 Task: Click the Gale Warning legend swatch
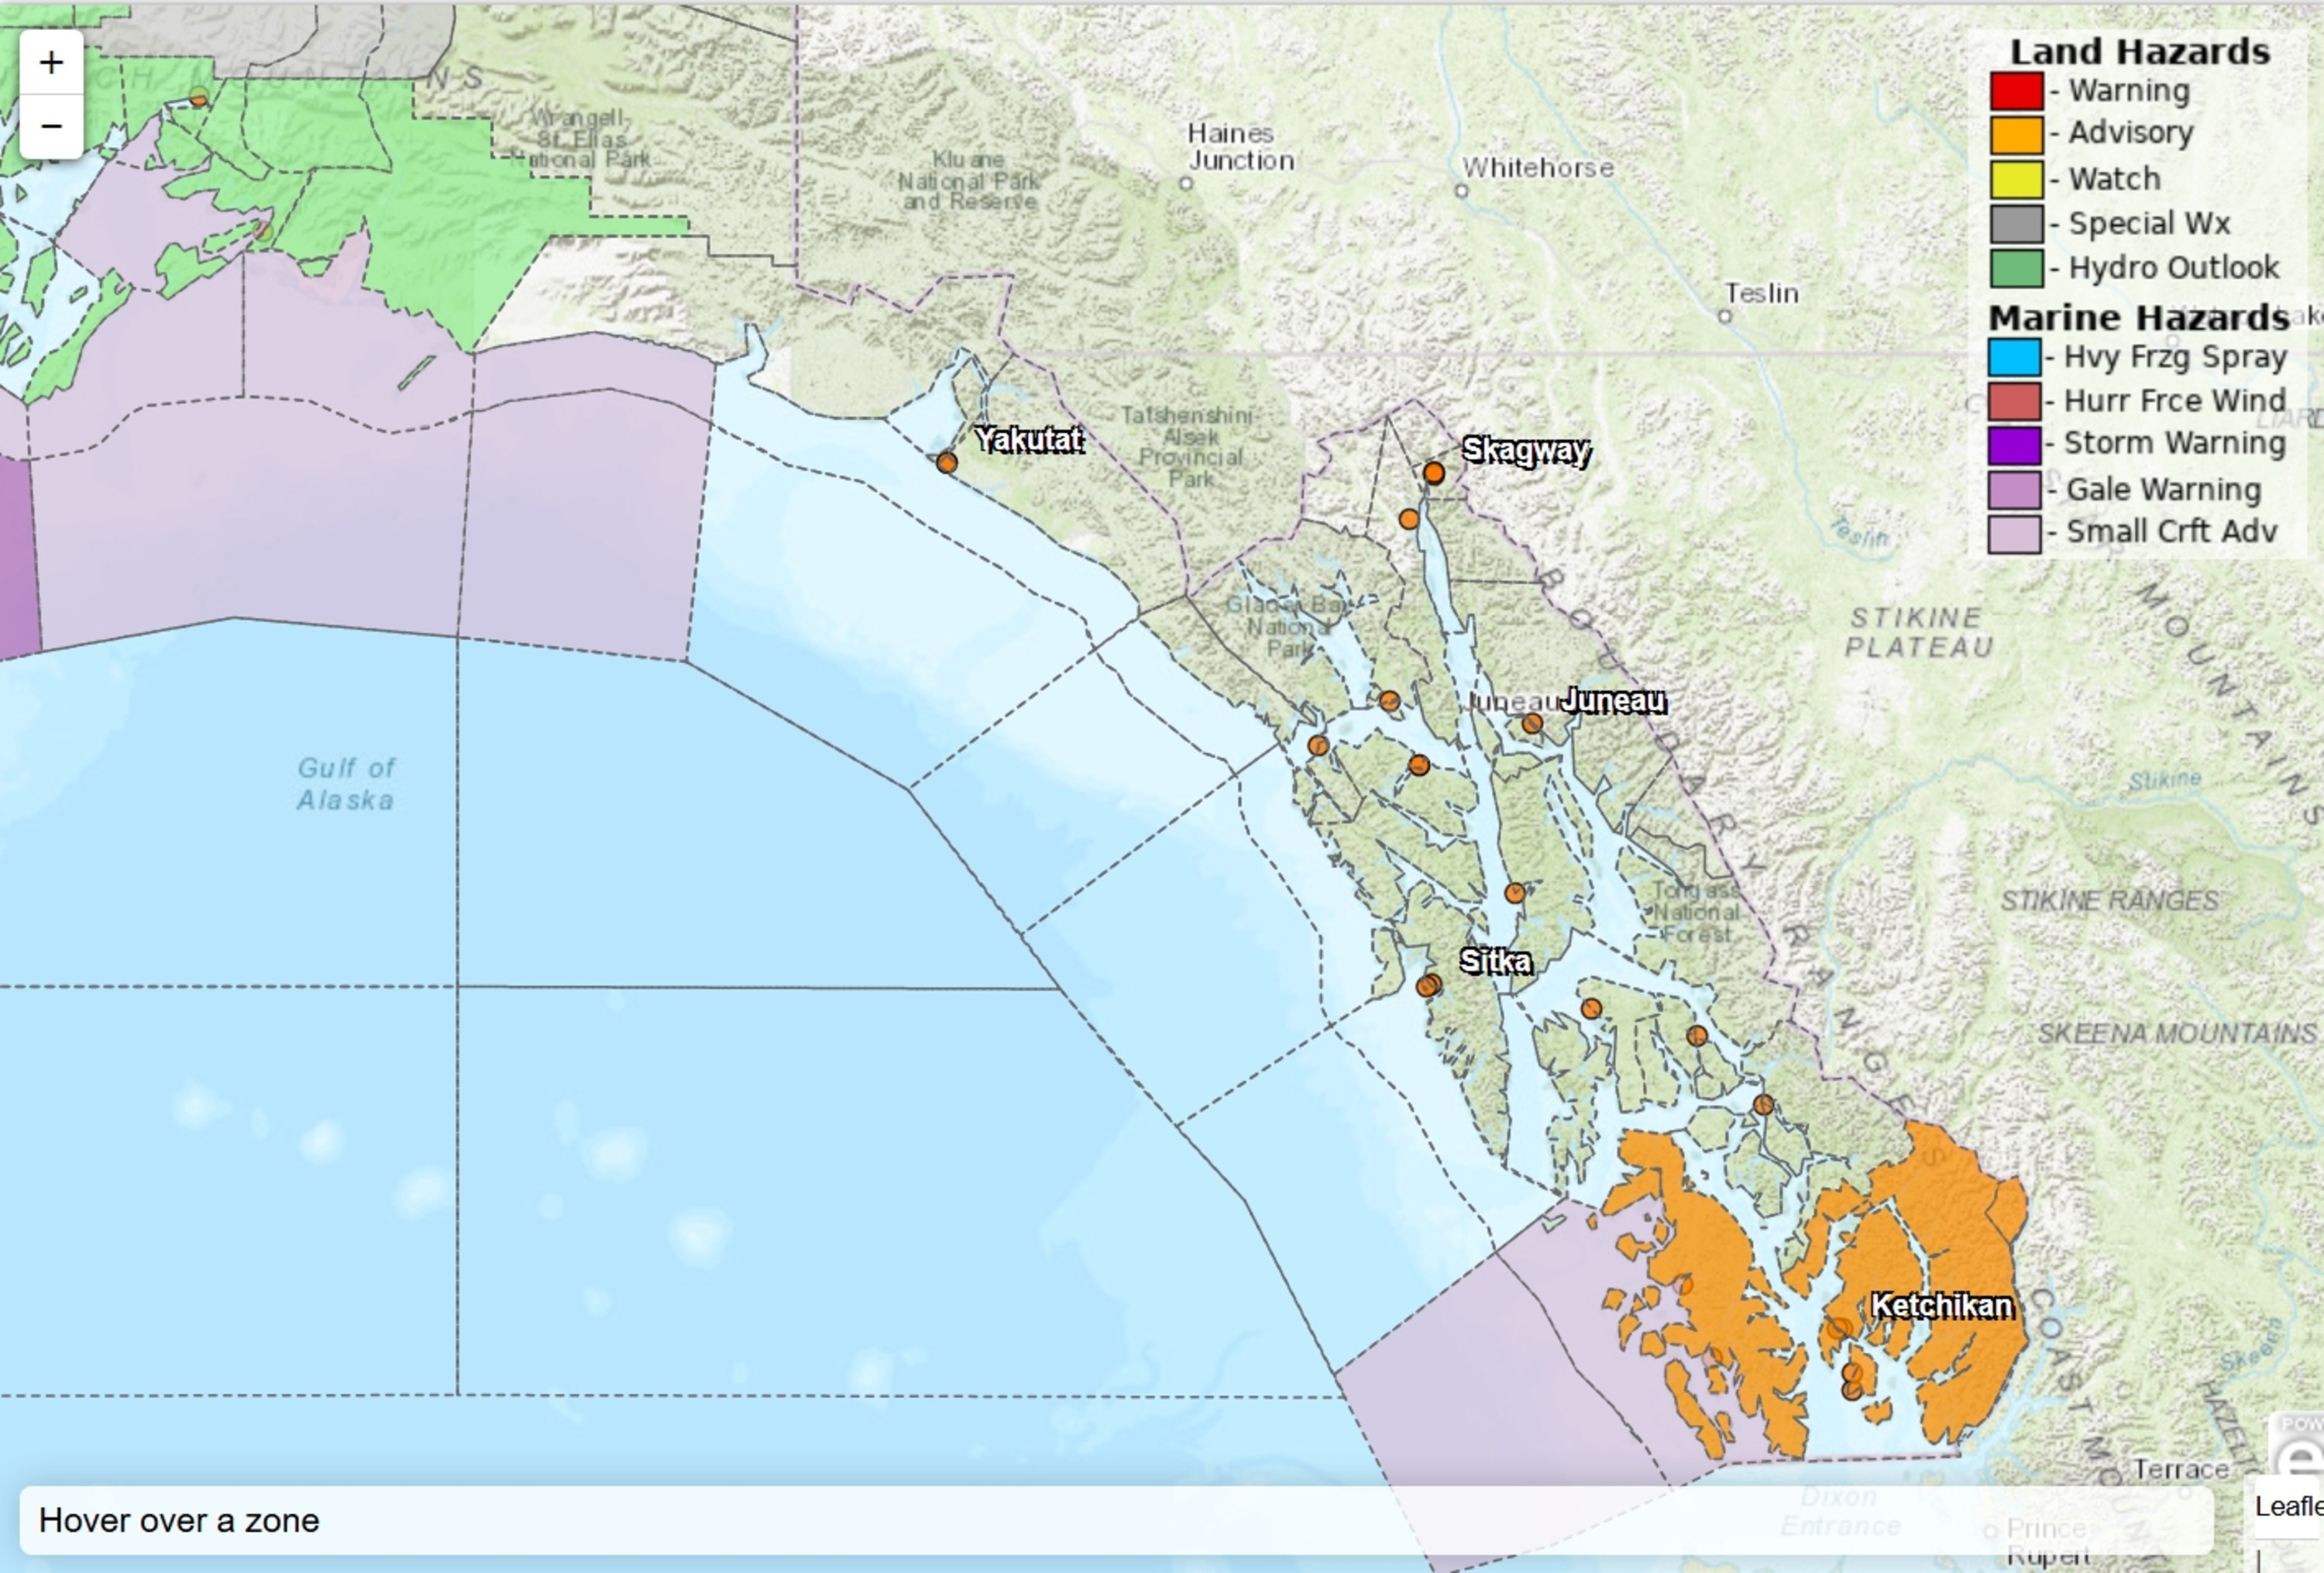[x=2013, y=490]
